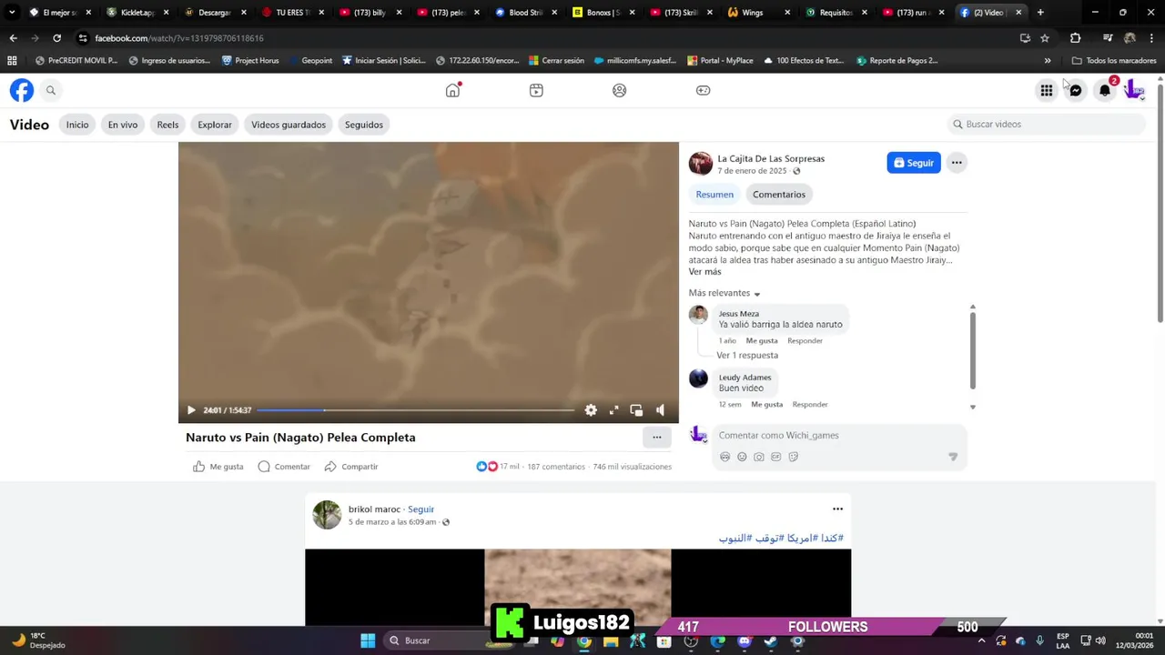Select the Explorar video filter
This screenshot has height=655, width=1165.
pyautogui.click(x=215, y=125)
